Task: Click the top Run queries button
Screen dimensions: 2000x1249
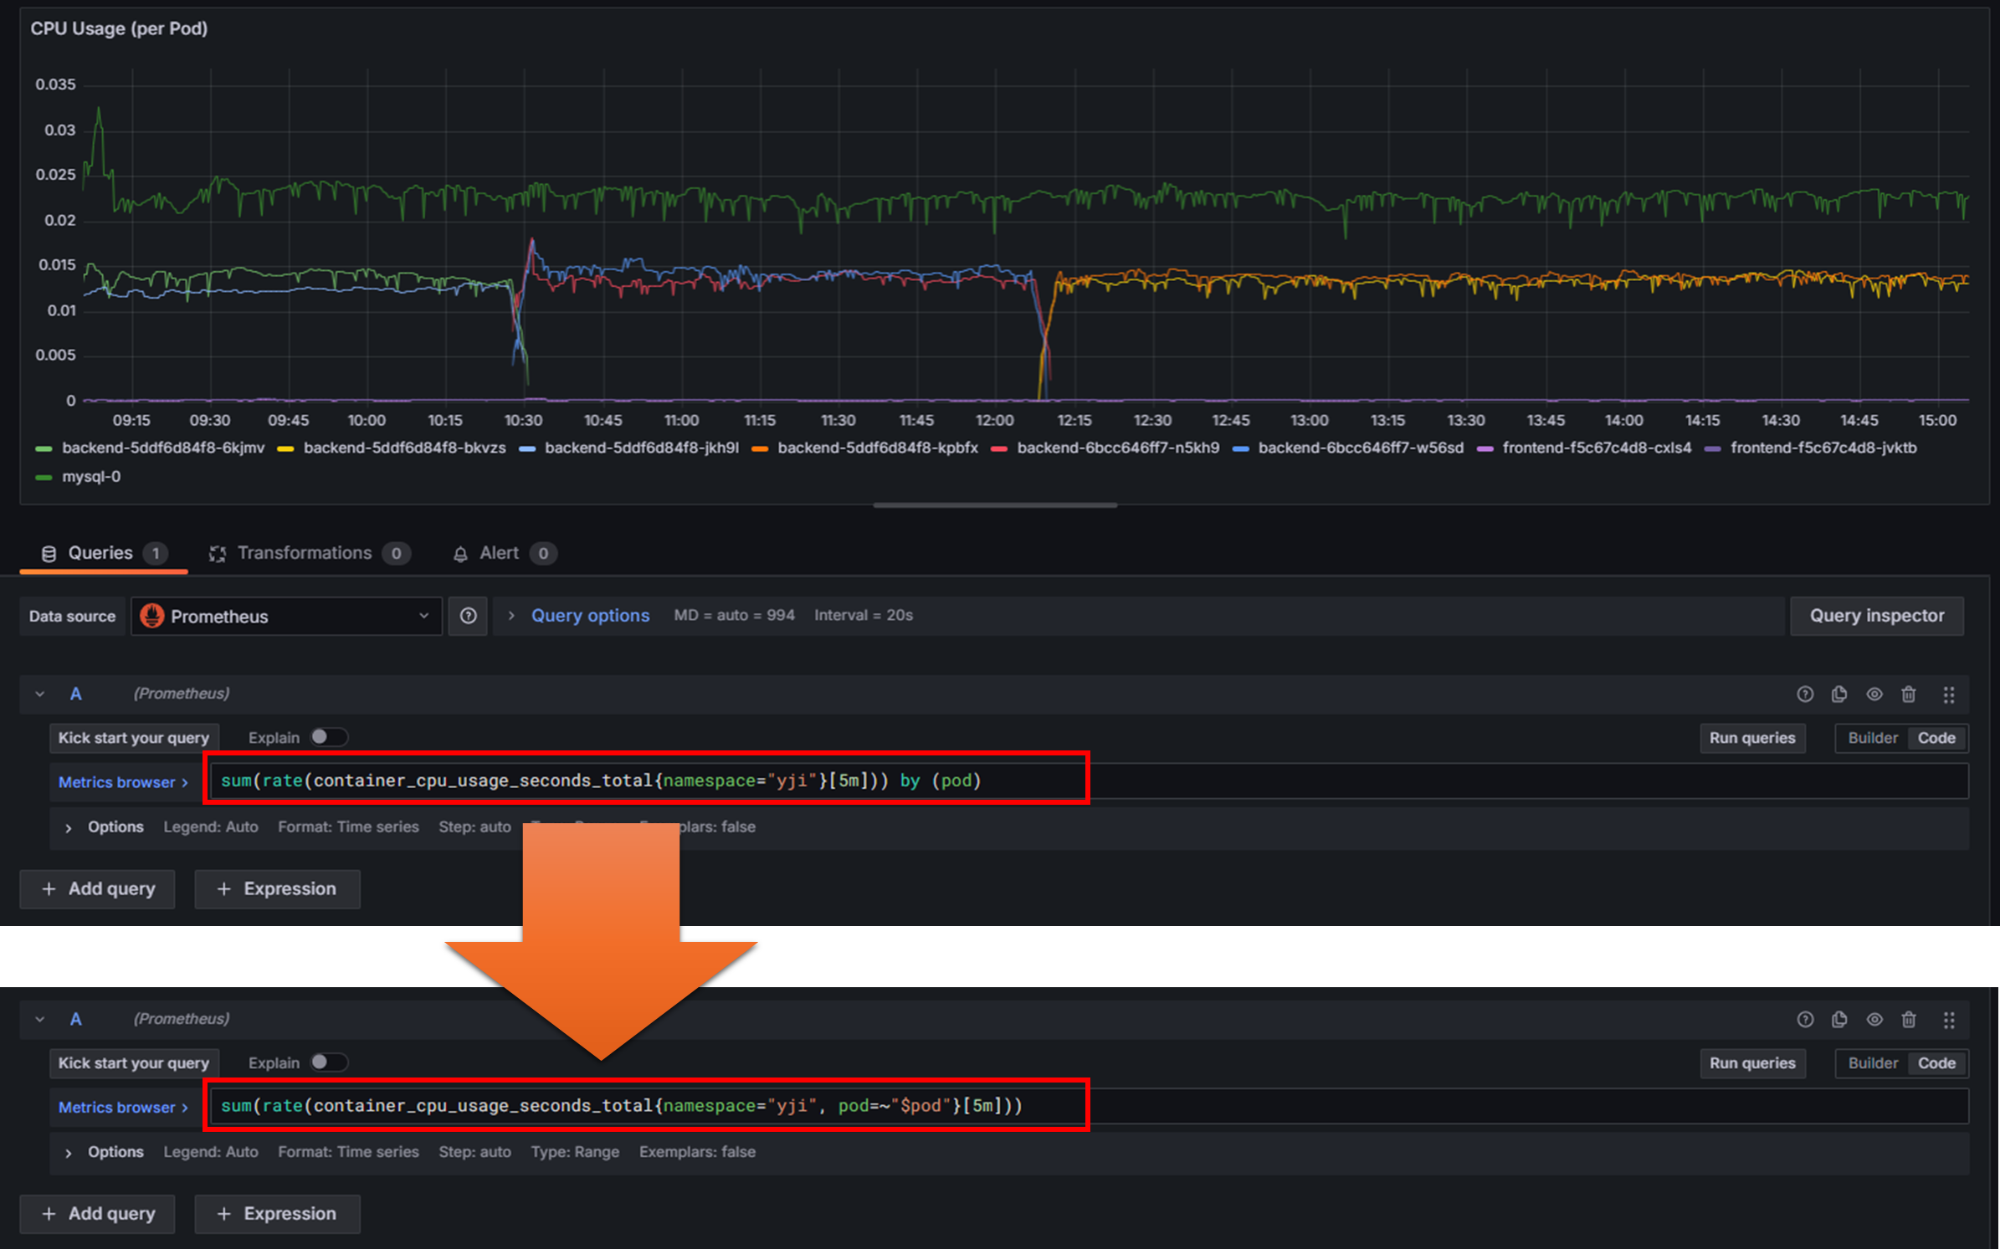Action: pos(1751,738)
